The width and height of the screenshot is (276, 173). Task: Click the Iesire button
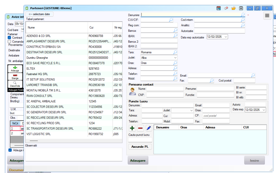click(x=254, y=160)
